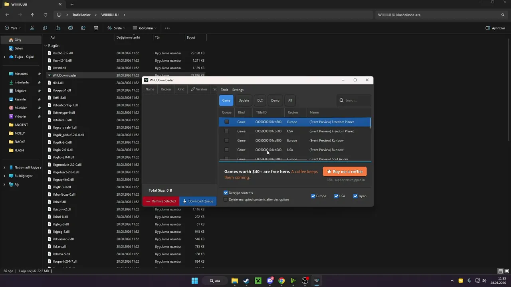Click the Delete trash icon in File Explorer
Image resolution: width=511 pixels, height=287 pixels.
pyautogui.click(x=96, y=28)
